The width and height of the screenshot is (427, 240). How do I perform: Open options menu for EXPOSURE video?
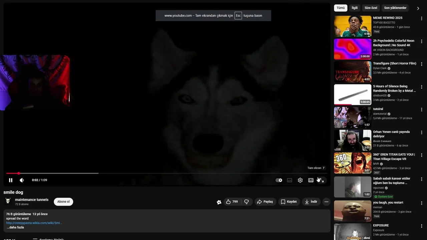click(422, 226)
